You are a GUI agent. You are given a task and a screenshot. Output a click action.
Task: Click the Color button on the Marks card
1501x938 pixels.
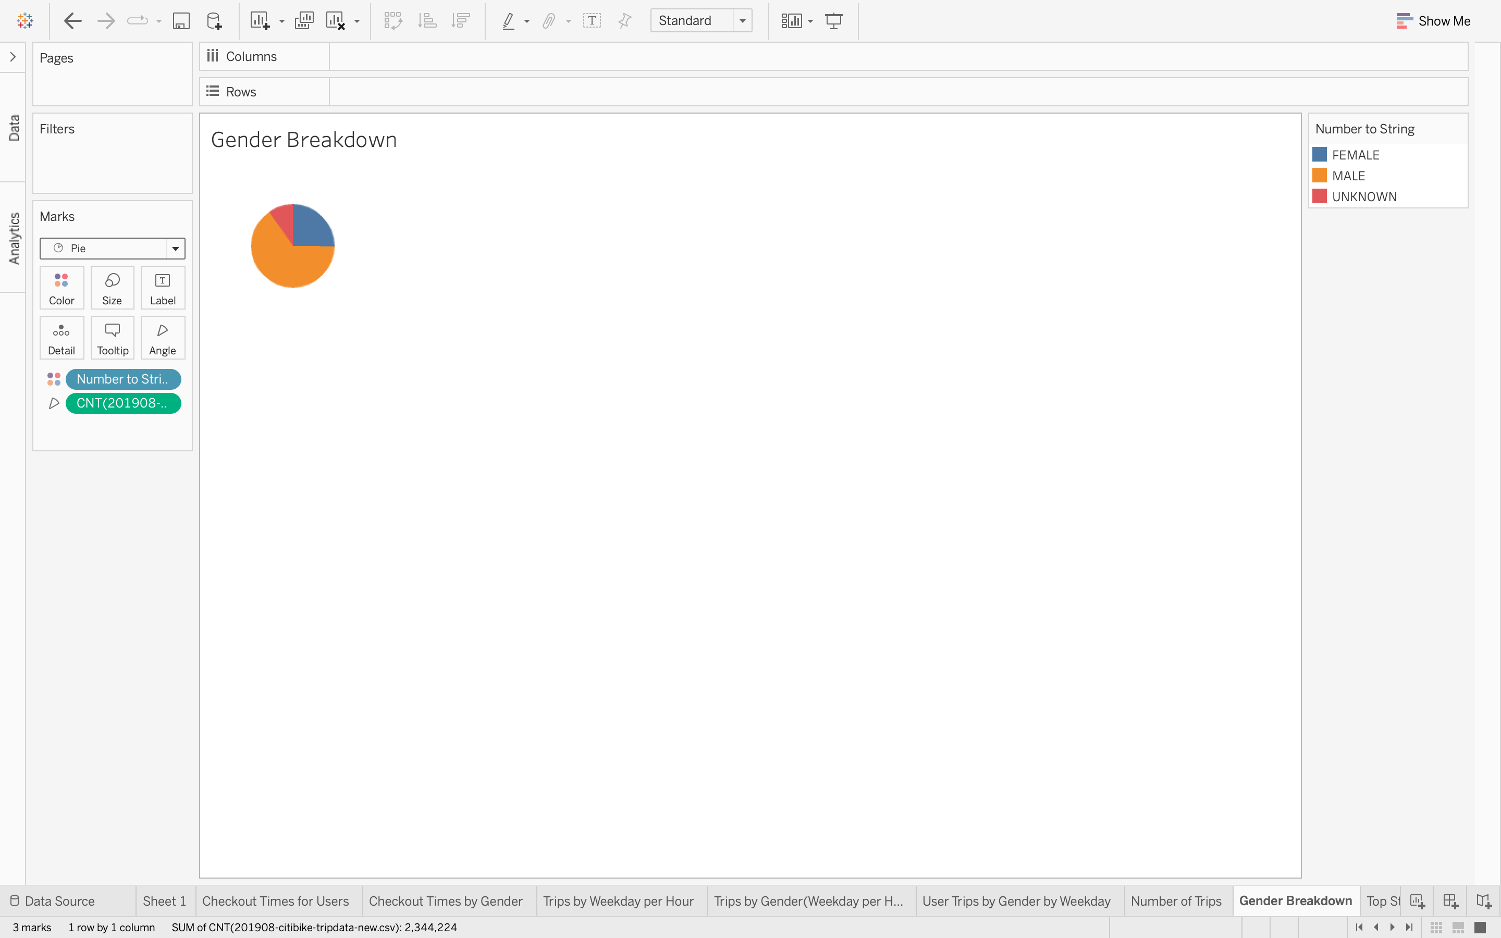pos(61,288)
